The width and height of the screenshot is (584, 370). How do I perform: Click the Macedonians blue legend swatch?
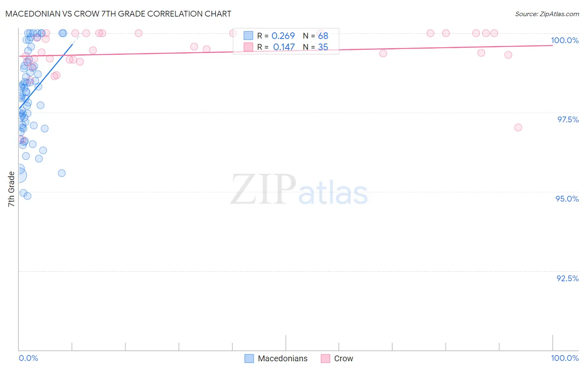pos(249,358)
